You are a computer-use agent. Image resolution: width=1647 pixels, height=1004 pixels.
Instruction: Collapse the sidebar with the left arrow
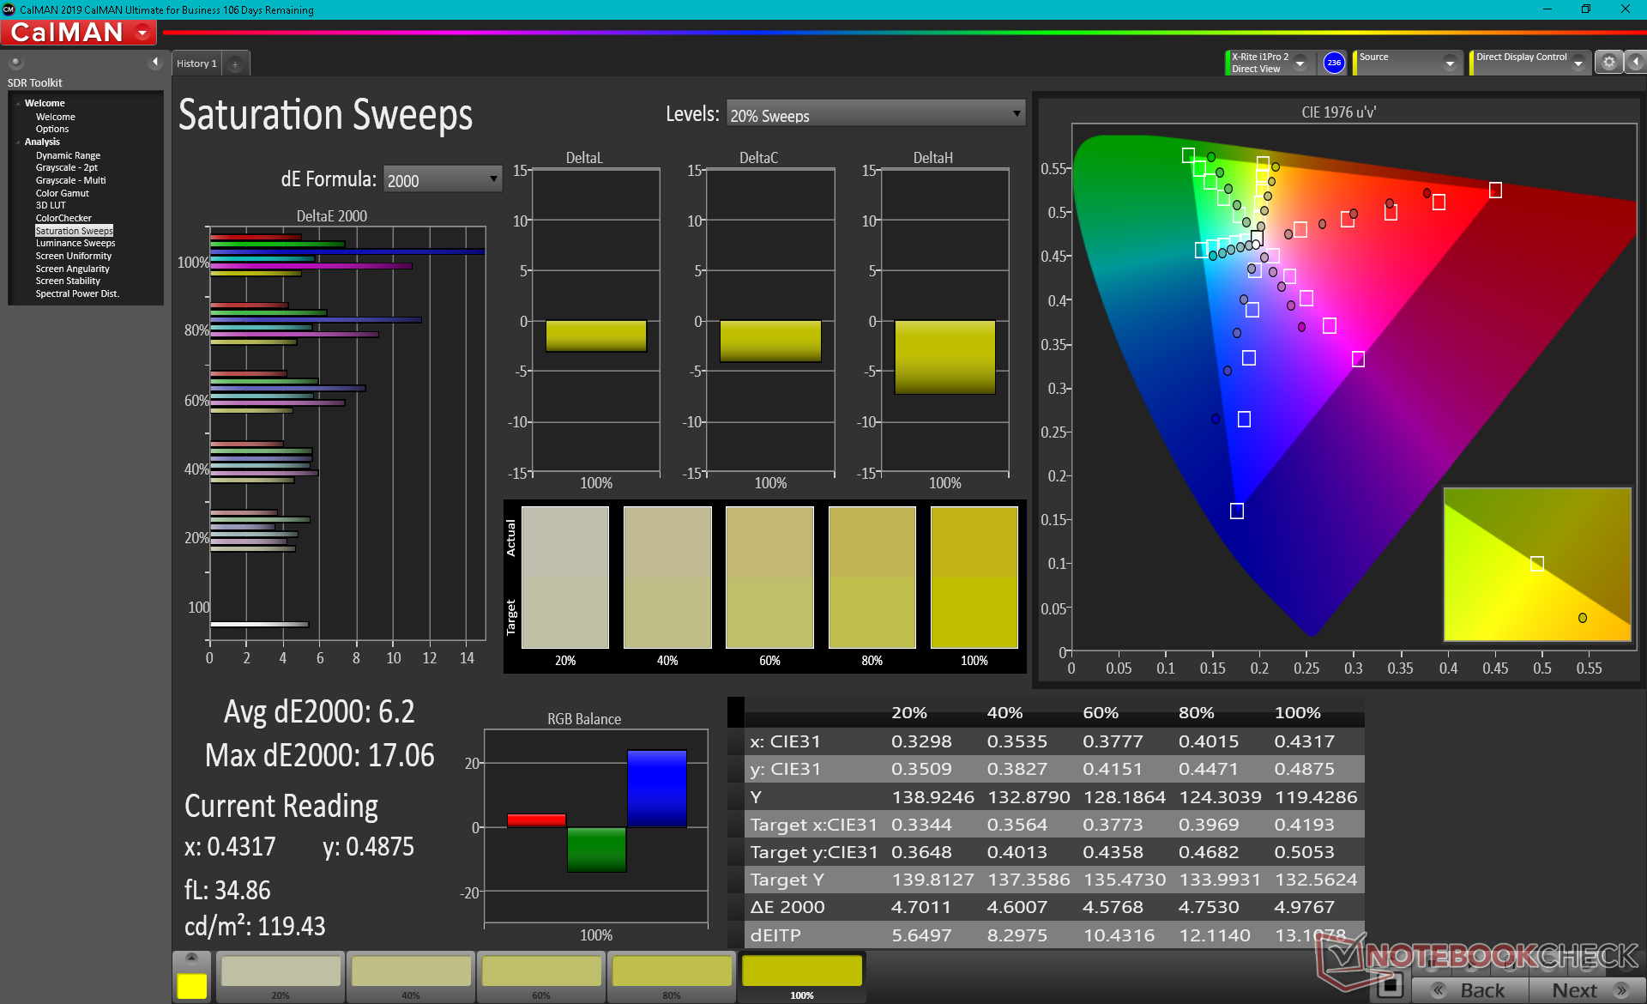pos(155,62)
